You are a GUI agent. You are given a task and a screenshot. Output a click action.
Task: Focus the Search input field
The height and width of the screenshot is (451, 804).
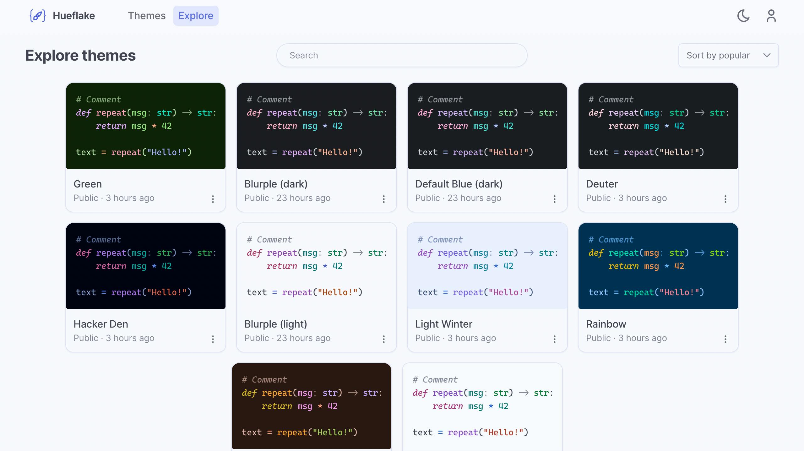[402, 55]
